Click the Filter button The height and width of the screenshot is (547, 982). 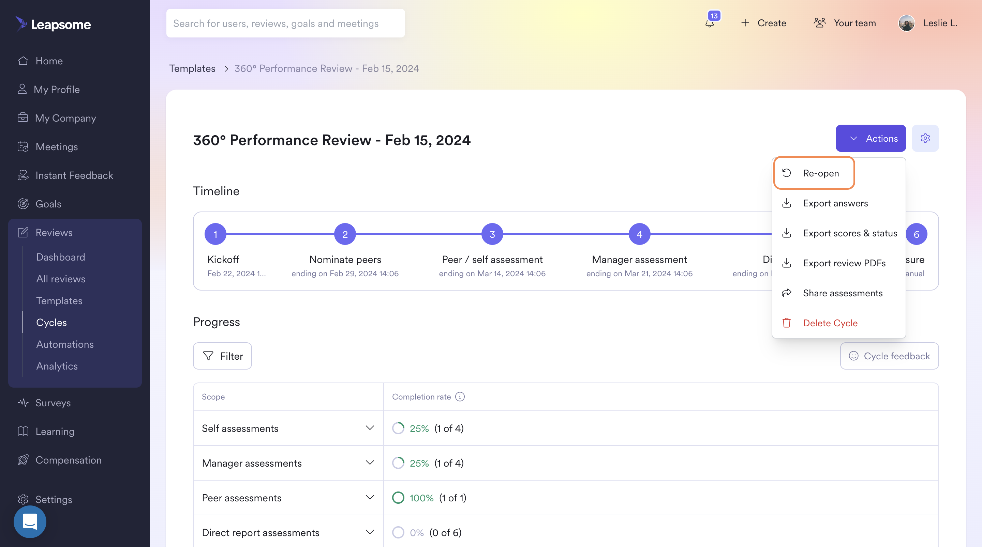point(222,356)
